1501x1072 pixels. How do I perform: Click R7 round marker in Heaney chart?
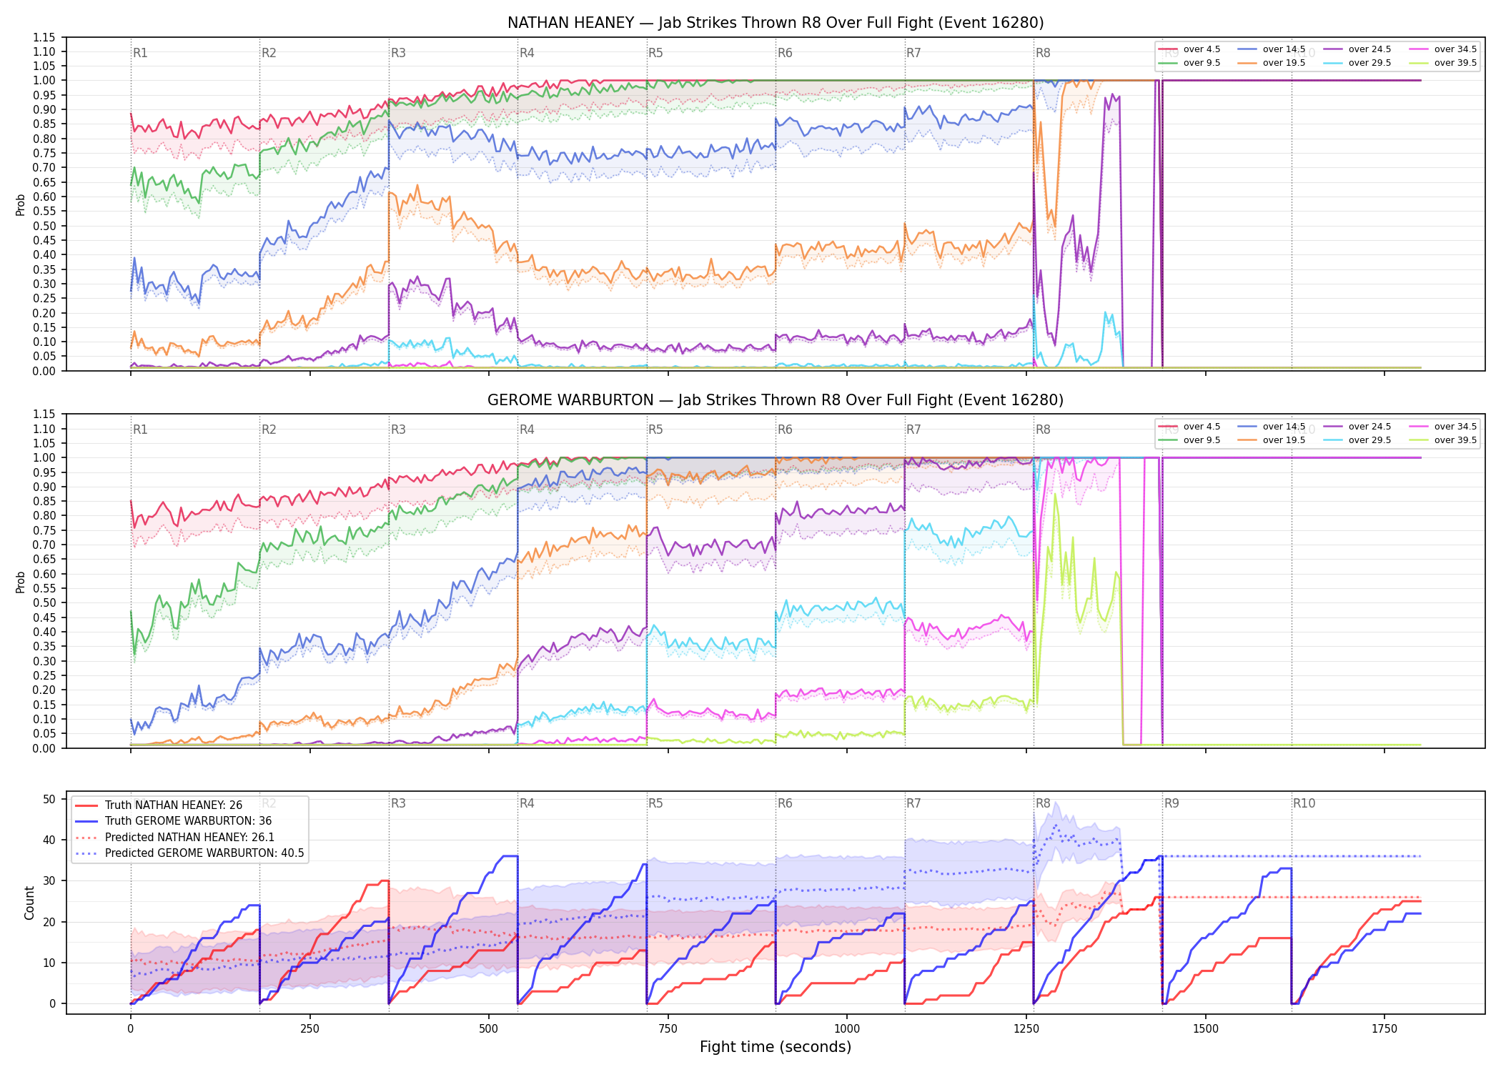click(x=913, y=53)
